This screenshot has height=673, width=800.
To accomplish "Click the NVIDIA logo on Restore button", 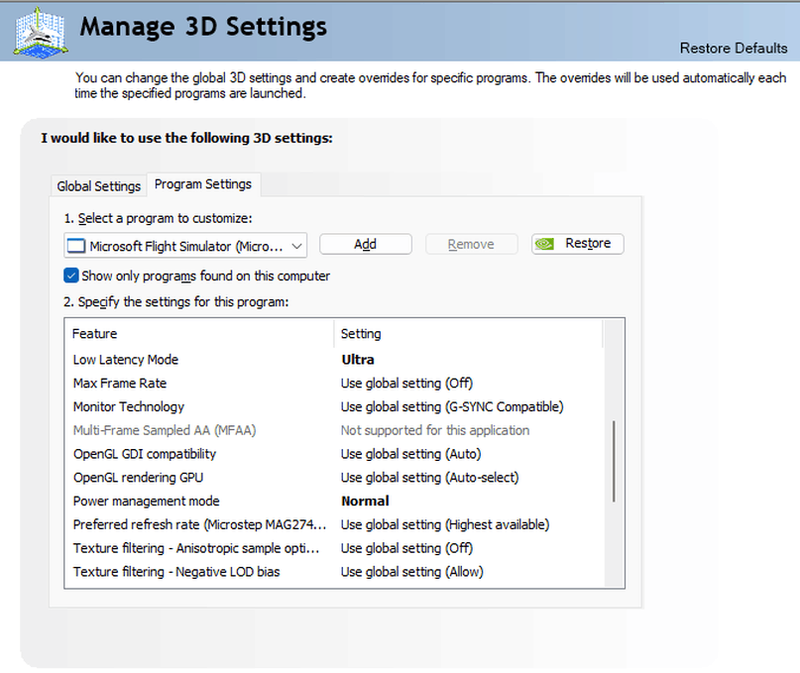I will tap(544, 244).
